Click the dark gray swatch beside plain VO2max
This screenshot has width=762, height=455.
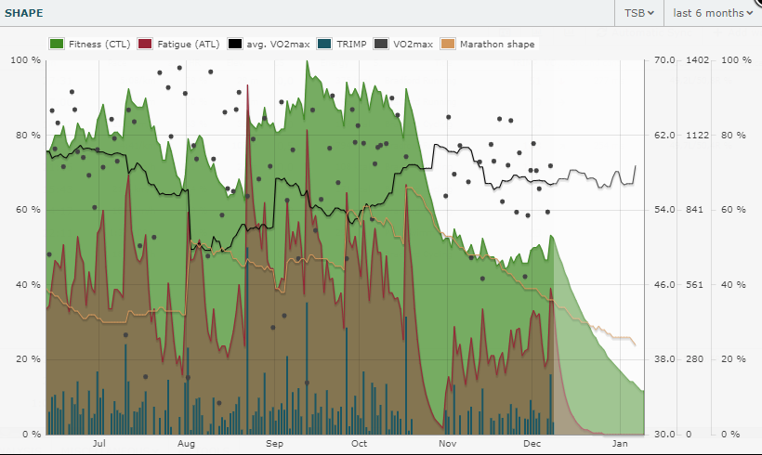pos(382,44)
